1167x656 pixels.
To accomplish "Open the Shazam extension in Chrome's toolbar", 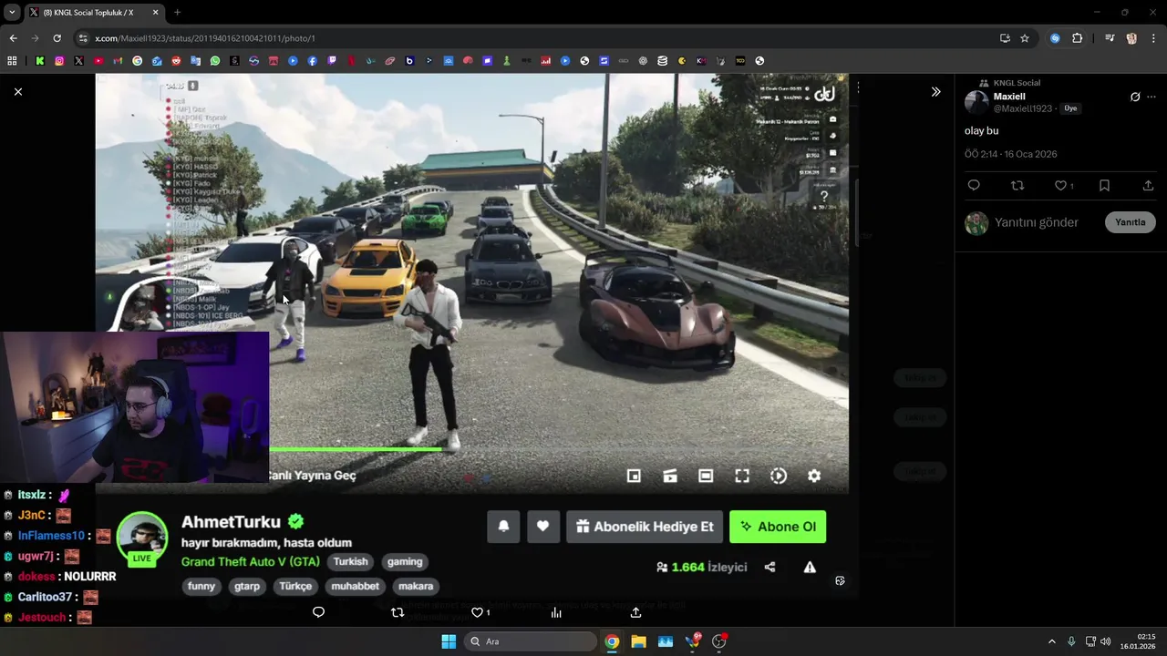I will pyautogui.click(x=1055, y=38).
